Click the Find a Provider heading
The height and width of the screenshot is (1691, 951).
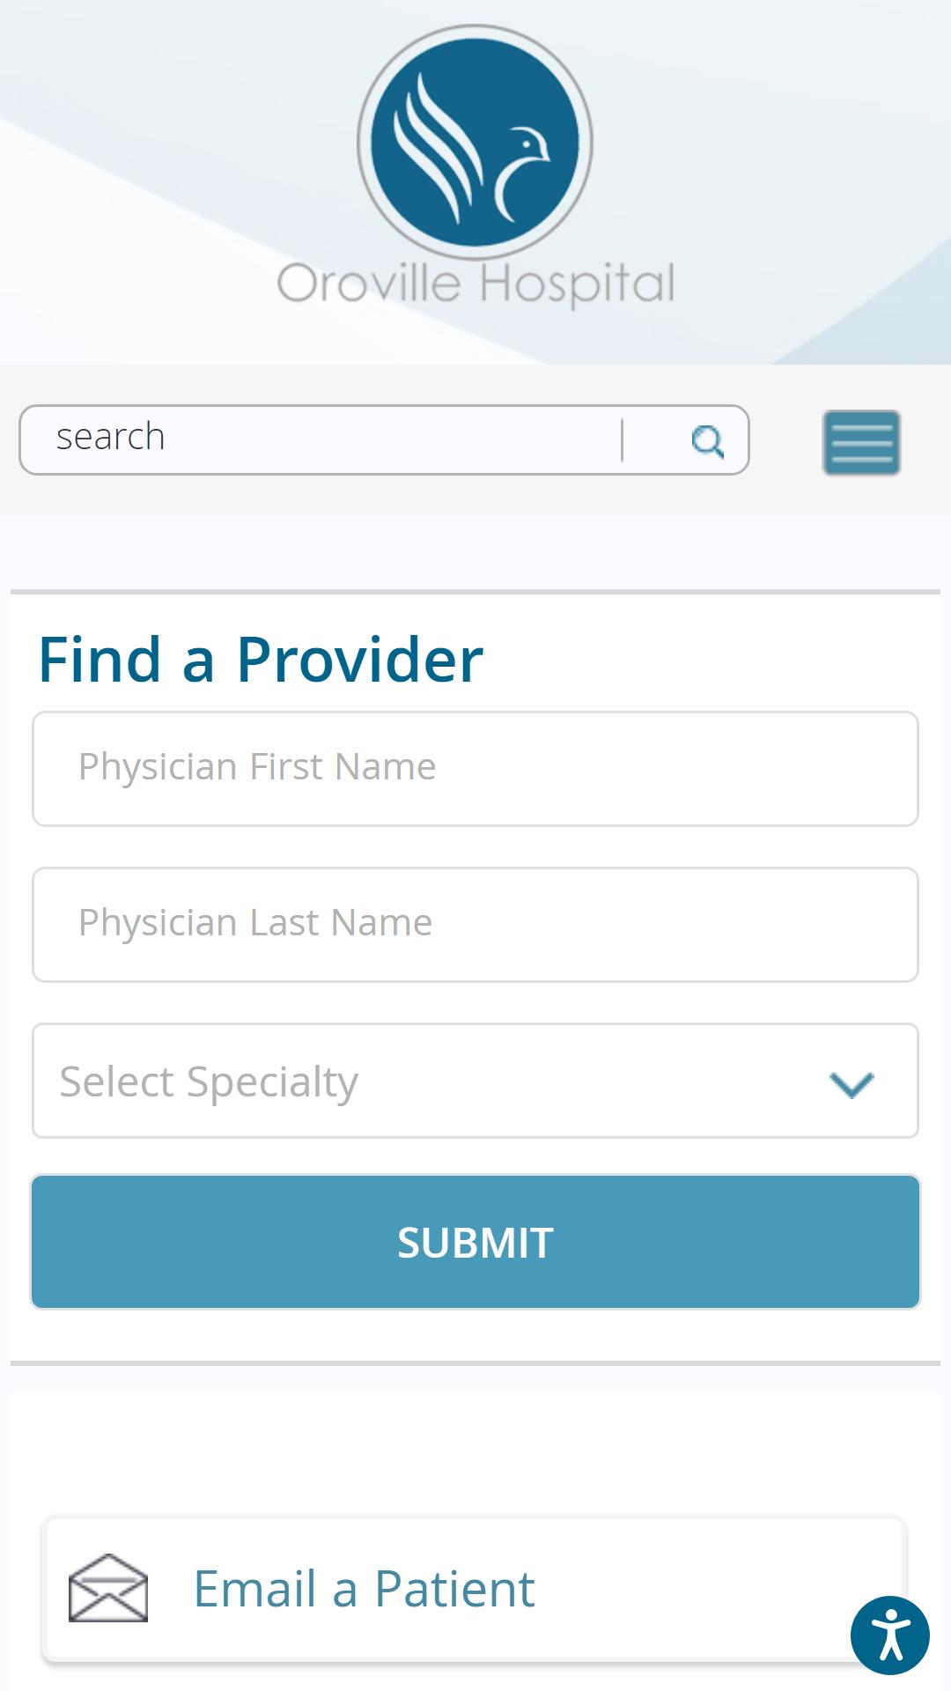[x=261, y=660]
